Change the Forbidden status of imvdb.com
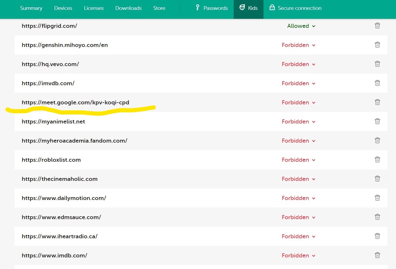Viewport: 396px width, 269px height. pos(299,83)
